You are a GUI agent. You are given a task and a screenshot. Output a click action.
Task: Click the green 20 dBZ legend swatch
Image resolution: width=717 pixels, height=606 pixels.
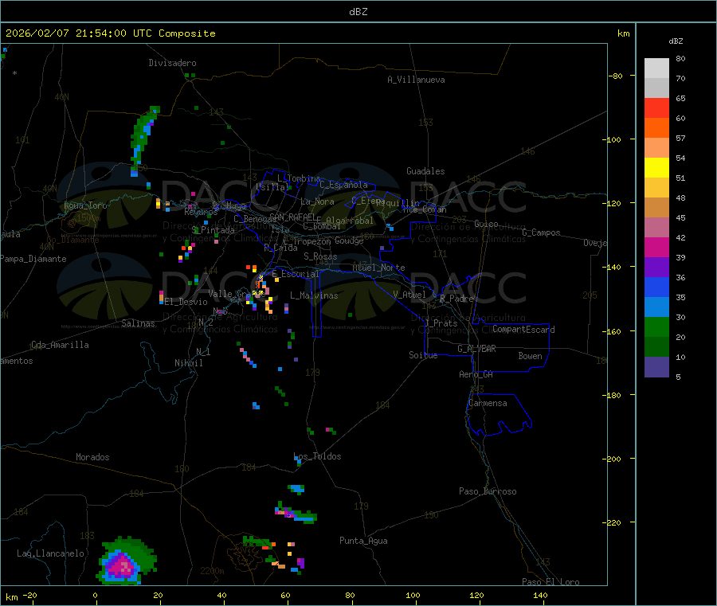click(x=656, y=326)
